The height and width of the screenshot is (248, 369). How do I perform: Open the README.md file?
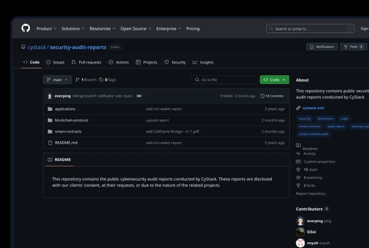[66, 143]
